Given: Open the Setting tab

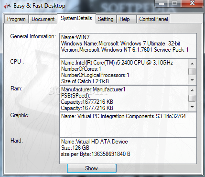Looking at the screenshot, I should pyautogui.click(x=106, y=19).
